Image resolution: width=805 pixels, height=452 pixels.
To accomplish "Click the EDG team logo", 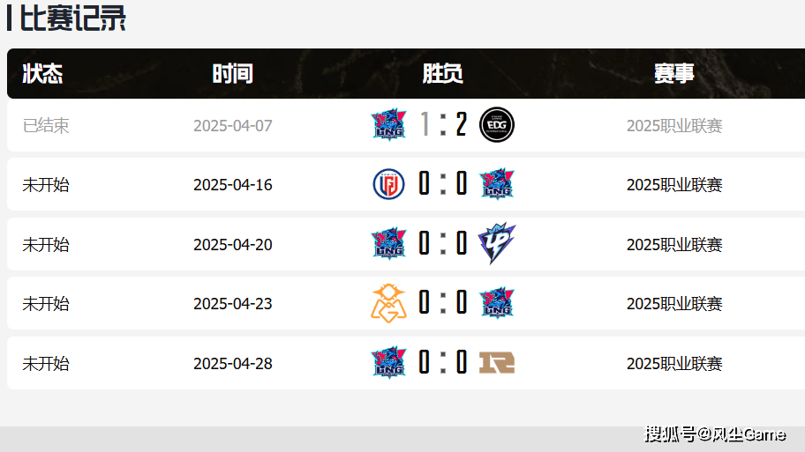I will (x=496, y=124).
